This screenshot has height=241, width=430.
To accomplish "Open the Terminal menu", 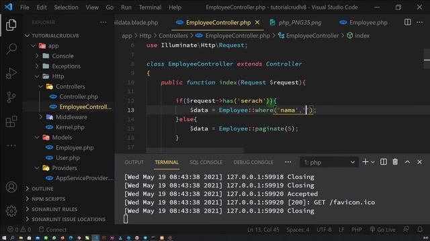I will click(150, 7).
